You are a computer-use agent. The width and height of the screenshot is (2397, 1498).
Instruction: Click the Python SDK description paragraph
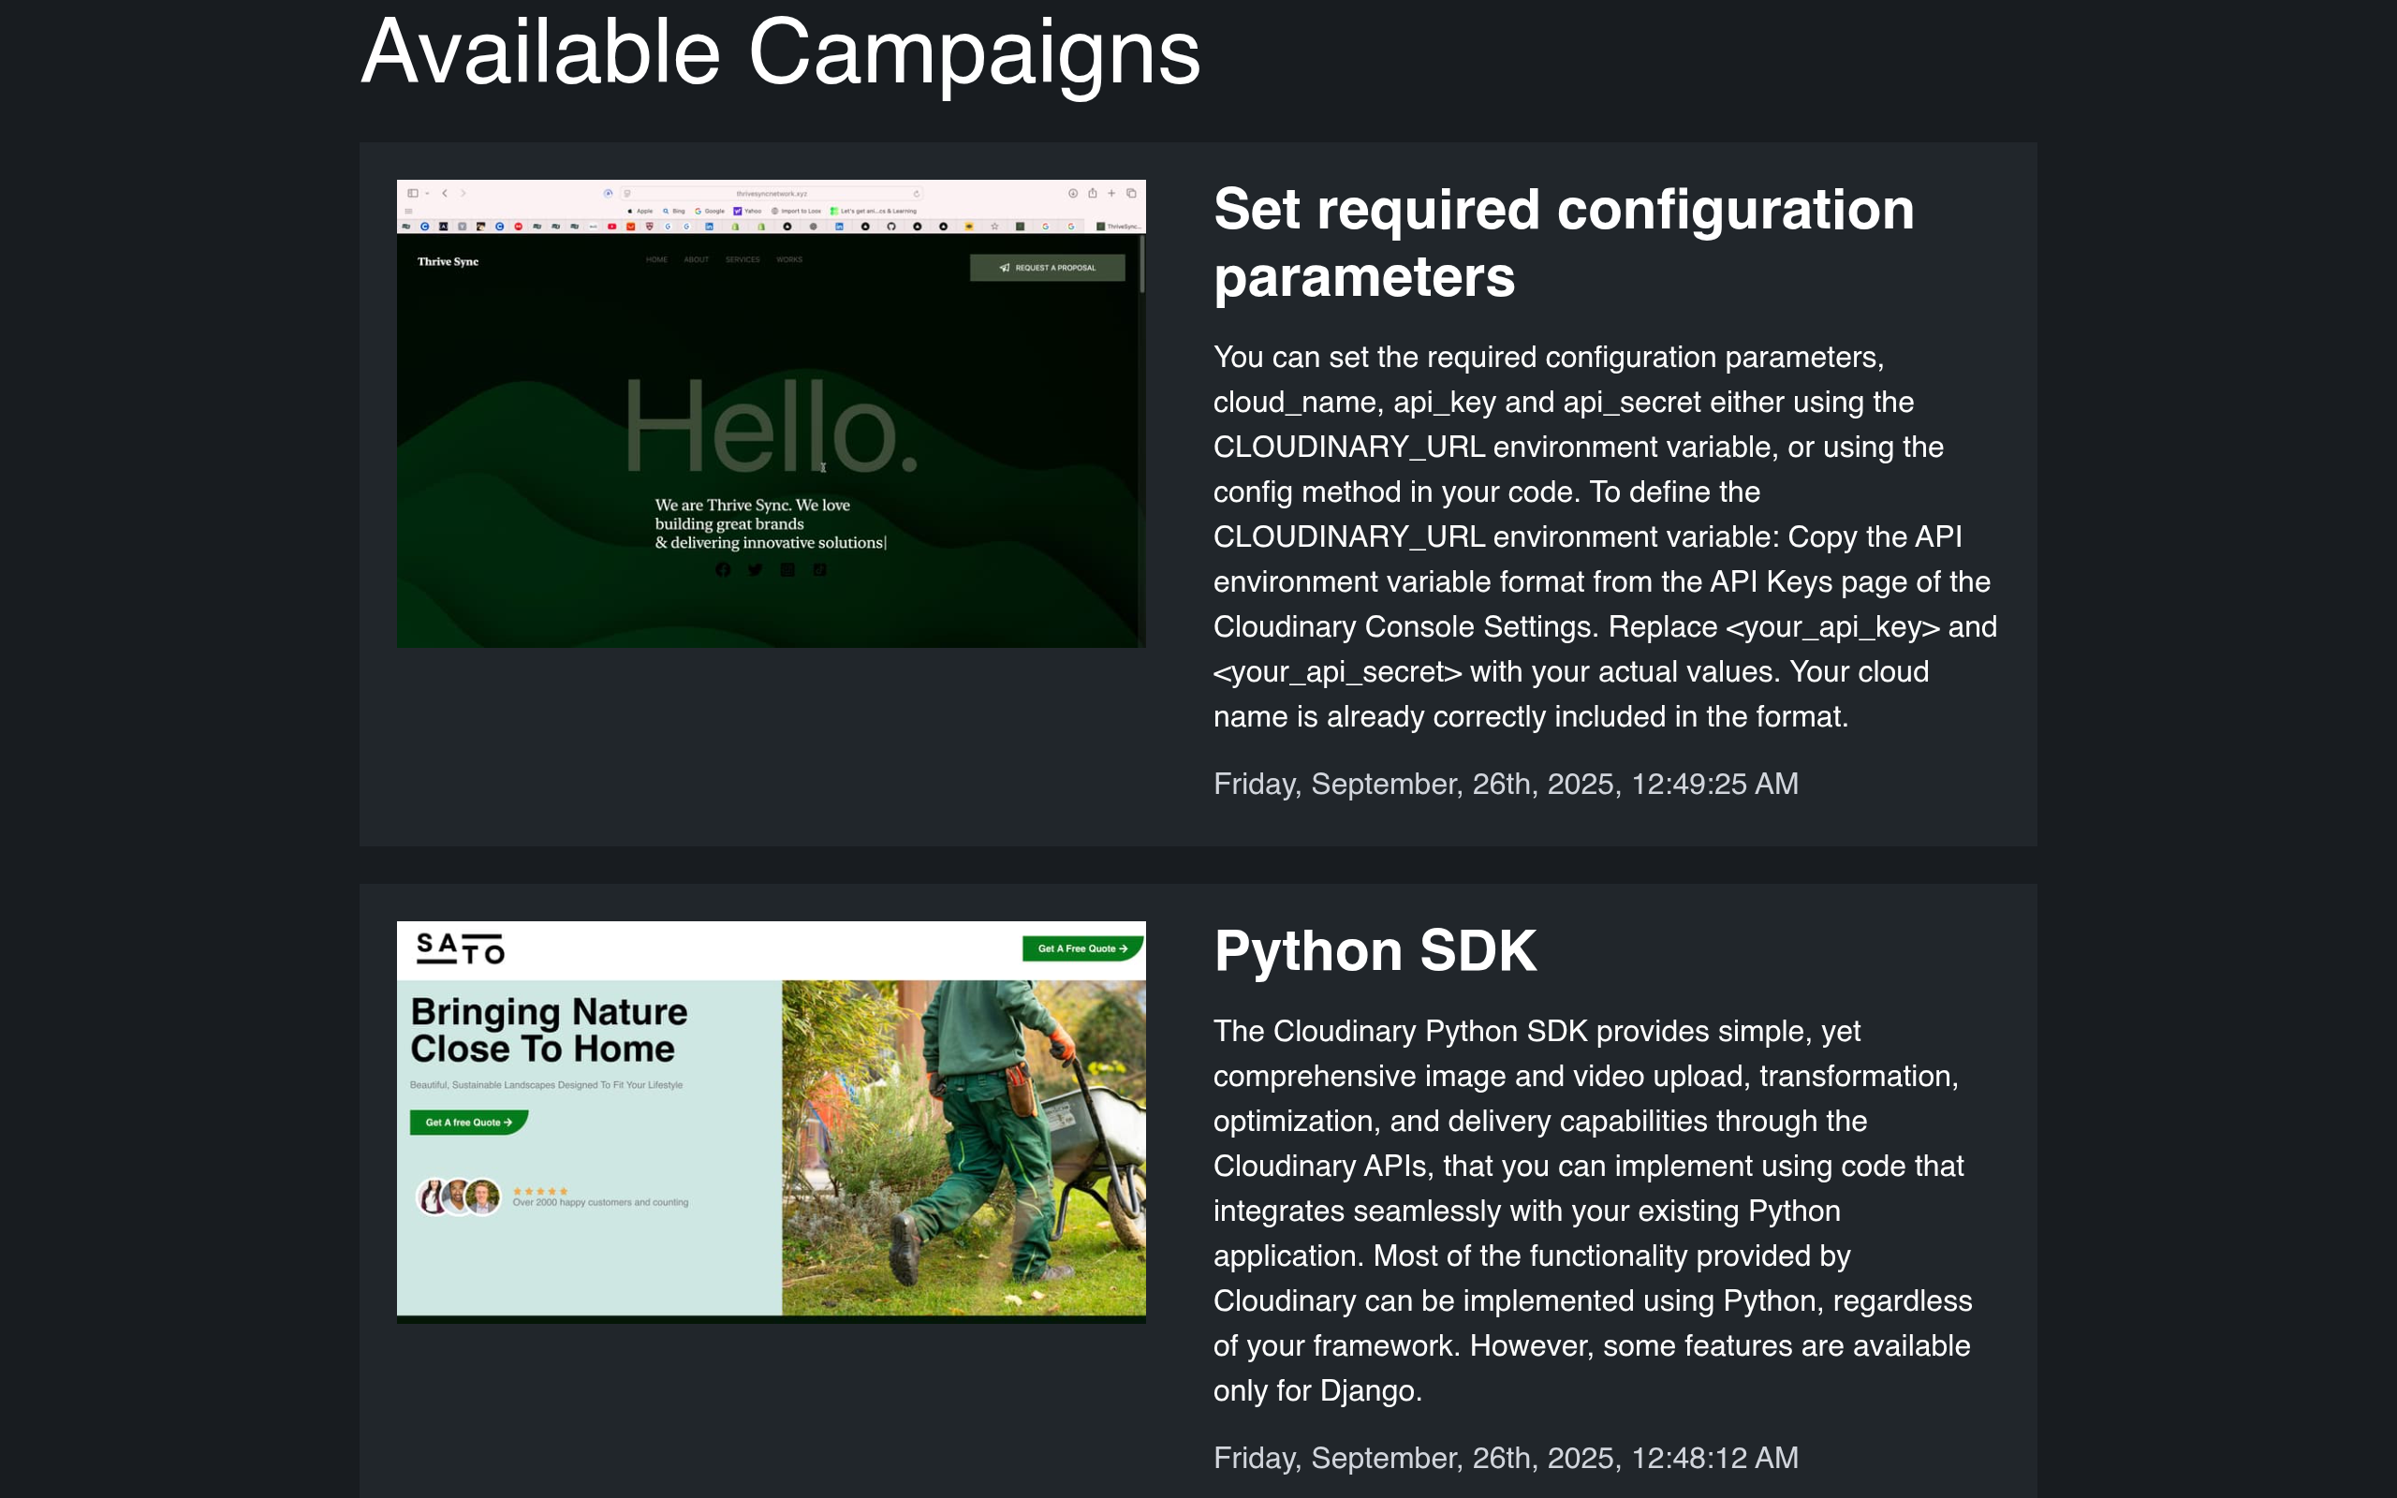pos(1593,1211)
